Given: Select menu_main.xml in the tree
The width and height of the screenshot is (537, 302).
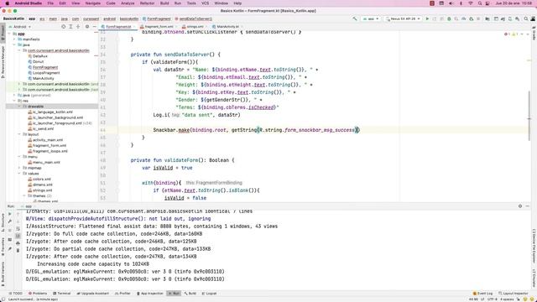Looking at the screenshot, I should coord(46,162).
